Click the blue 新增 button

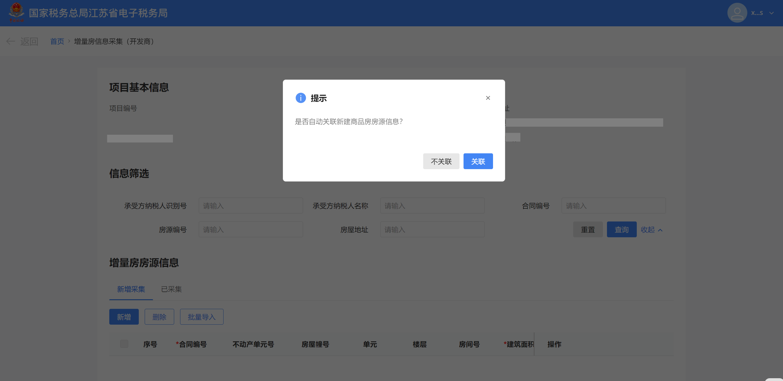click(124, 317)
